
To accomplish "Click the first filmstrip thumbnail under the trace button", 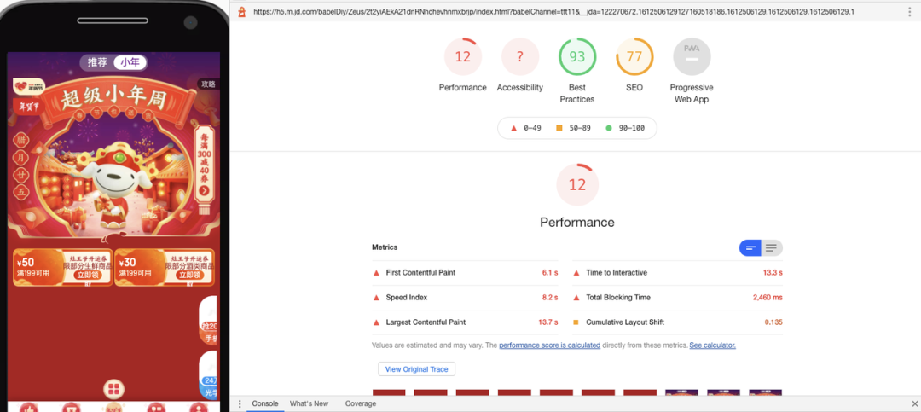I will coord(389,392).
